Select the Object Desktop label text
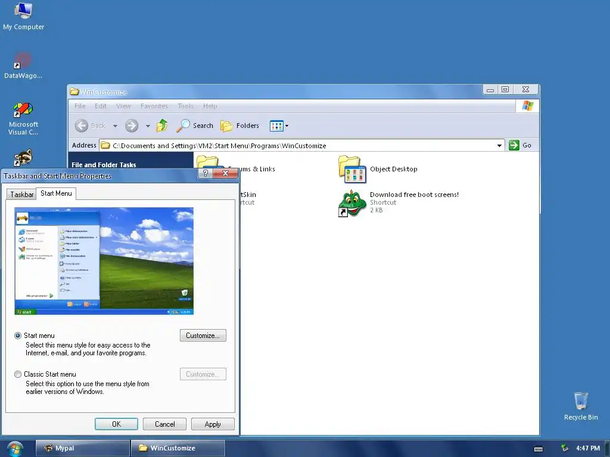This screenshot has height=457, width=610. pyautogui.click(x=393, y=169)
